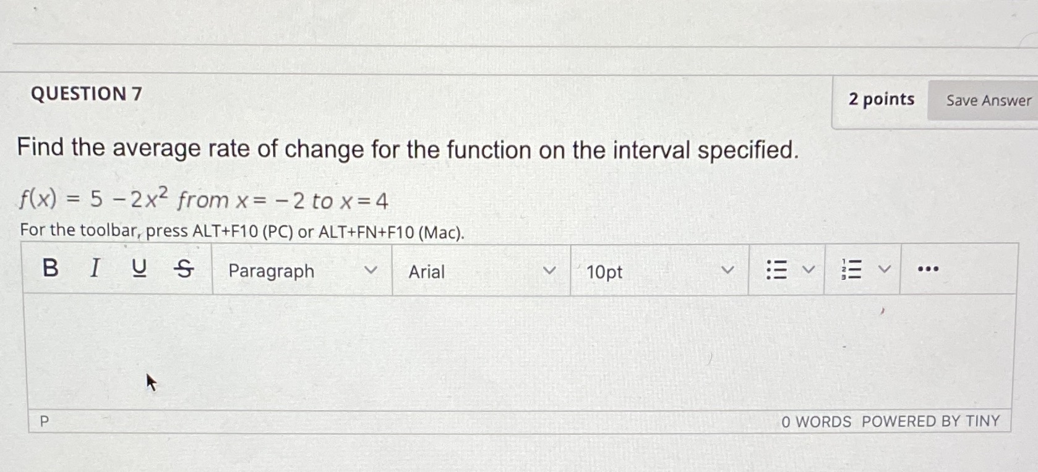Toggle italic off in the editor toolbar
This screenshot has height=472, width=1038.
94,269
